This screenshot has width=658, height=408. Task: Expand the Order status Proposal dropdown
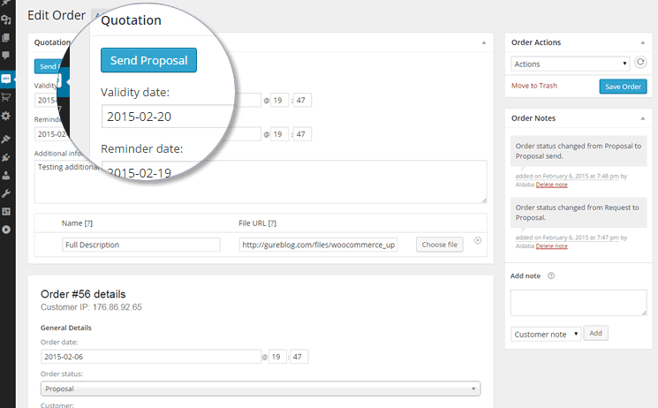(x=261, y=388)
